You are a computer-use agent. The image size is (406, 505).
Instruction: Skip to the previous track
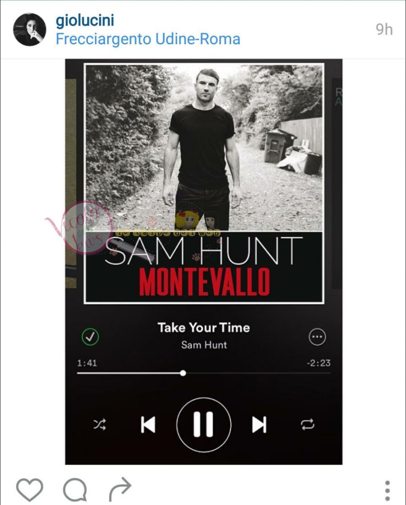click(x=148, y=425)
